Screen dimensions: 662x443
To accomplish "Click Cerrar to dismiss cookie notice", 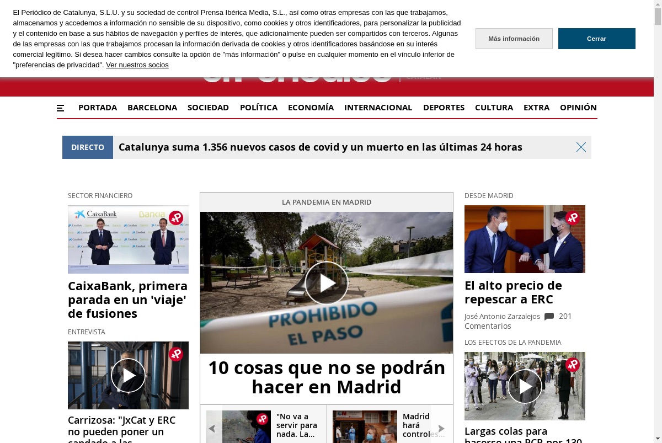I will coord(597,39).
